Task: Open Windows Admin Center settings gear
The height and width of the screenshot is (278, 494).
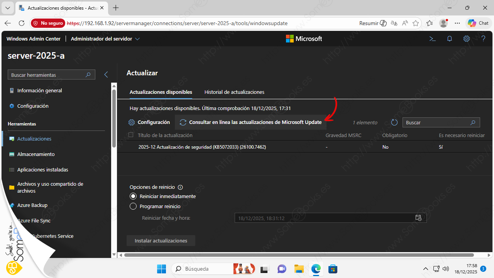Action: (x=467, y=39)
